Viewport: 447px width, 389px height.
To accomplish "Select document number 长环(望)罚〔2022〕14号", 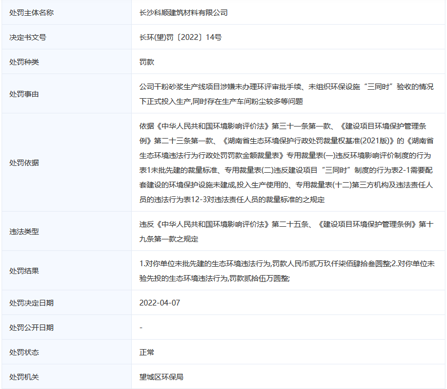I will click(x=180, y=37).
